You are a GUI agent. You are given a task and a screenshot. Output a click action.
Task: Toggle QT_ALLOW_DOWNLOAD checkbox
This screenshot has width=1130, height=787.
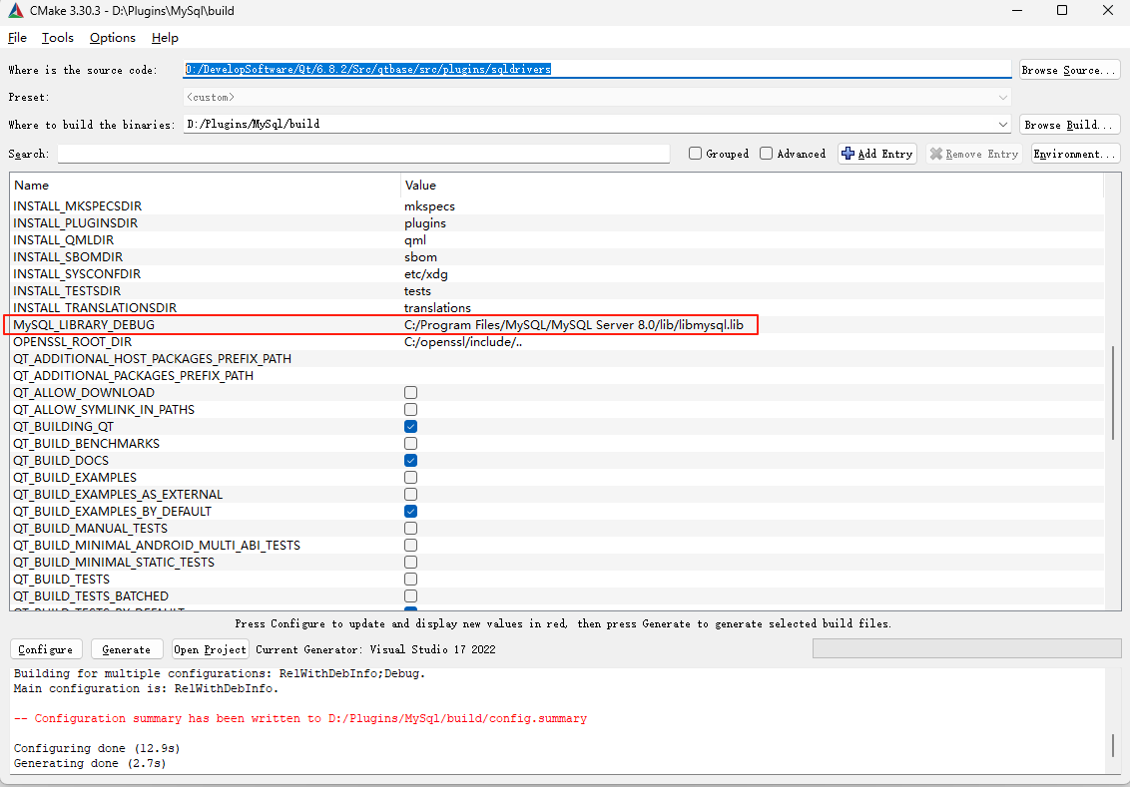tap(411, 392)
